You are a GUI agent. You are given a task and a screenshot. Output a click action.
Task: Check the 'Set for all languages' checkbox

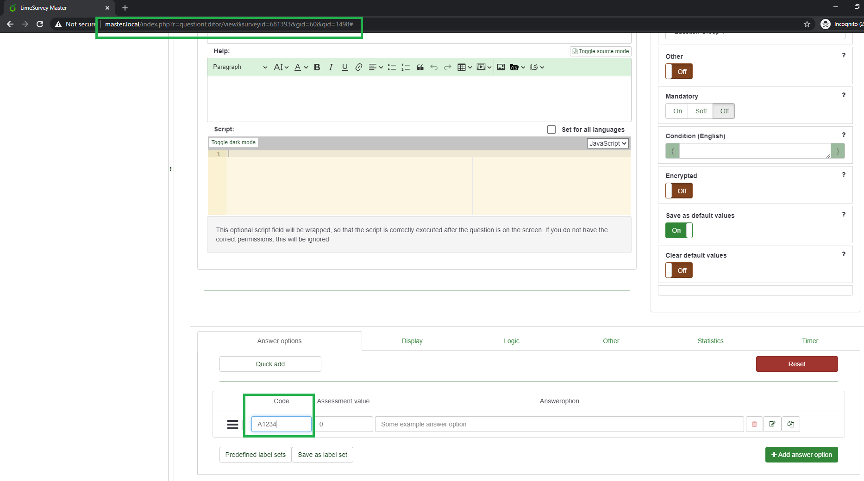pyautogui.click(x=551, y=129)
